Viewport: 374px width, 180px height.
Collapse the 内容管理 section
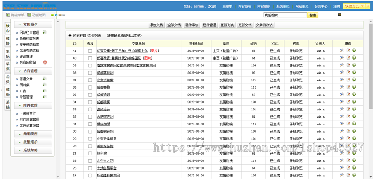33,71
